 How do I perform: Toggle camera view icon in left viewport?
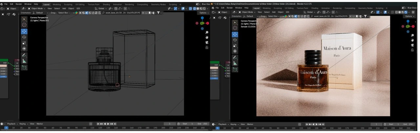pos(207,43)
